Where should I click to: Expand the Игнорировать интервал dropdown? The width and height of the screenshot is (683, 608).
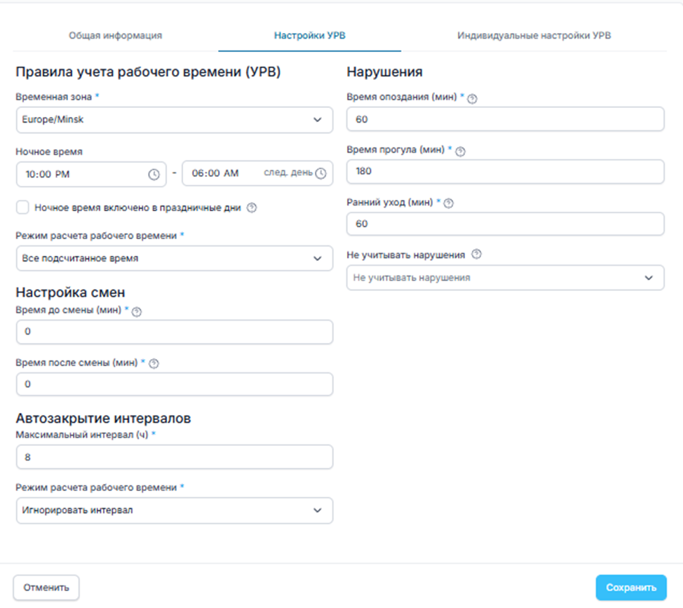tap(174, 511)
